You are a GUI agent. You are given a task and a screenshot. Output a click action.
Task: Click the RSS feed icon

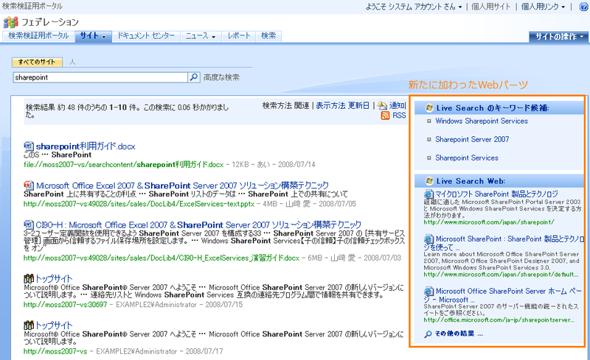[385, 116]
